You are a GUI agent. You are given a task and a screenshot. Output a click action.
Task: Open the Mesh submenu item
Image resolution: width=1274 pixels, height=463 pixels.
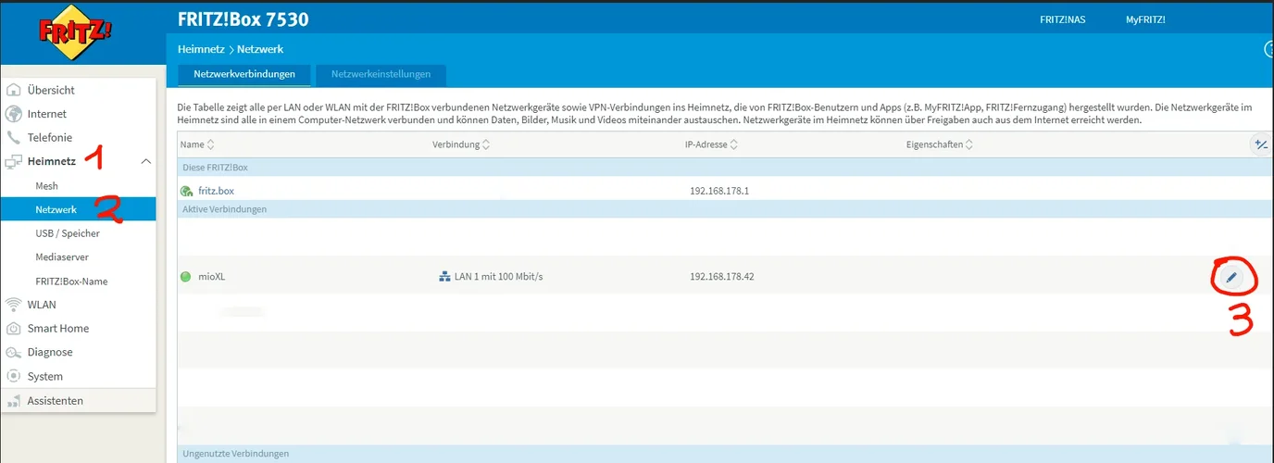pyautogui.click(x=46, y=186)
